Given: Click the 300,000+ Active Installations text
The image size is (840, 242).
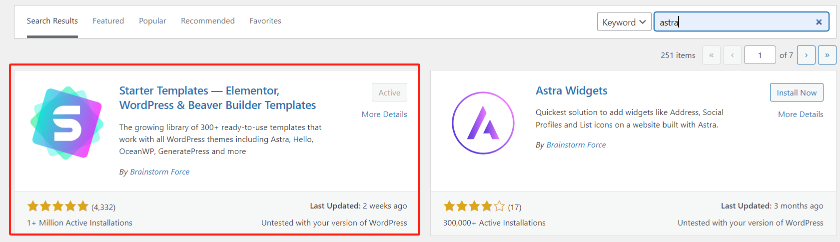Looking at the screenshot, I should pos(494,223).
